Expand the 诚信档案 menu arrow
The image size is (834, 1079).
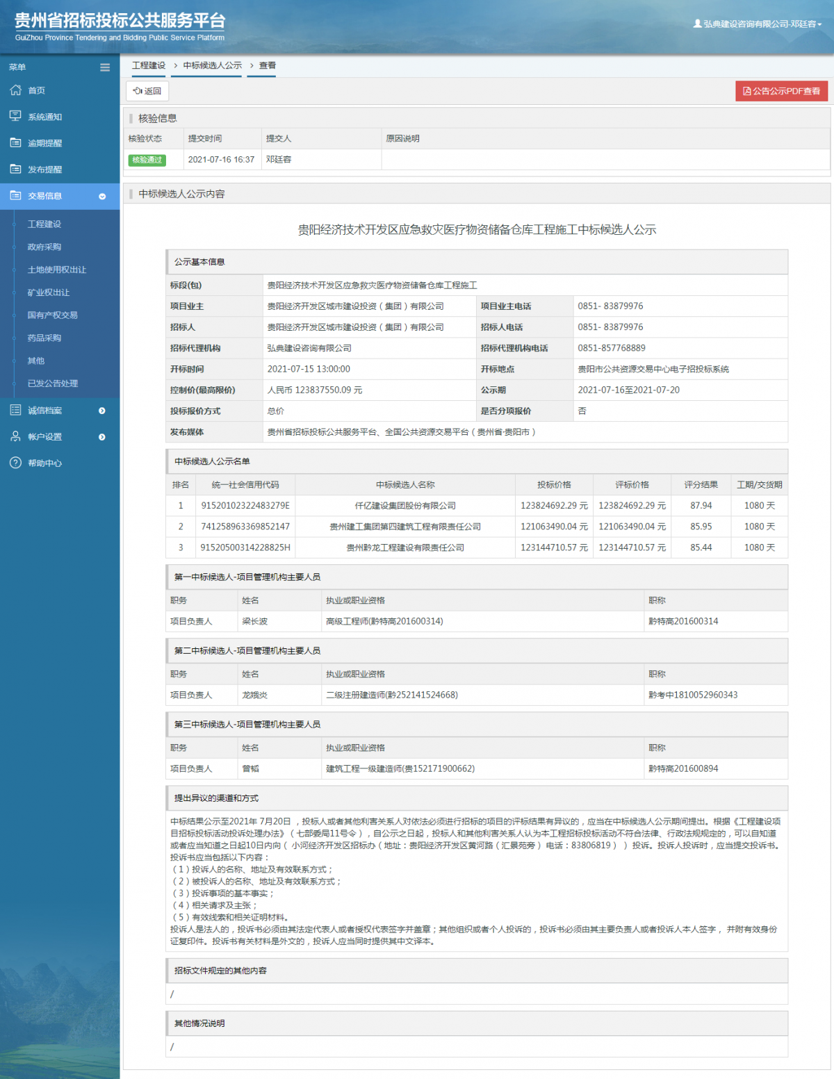click(x=102, y=411)
